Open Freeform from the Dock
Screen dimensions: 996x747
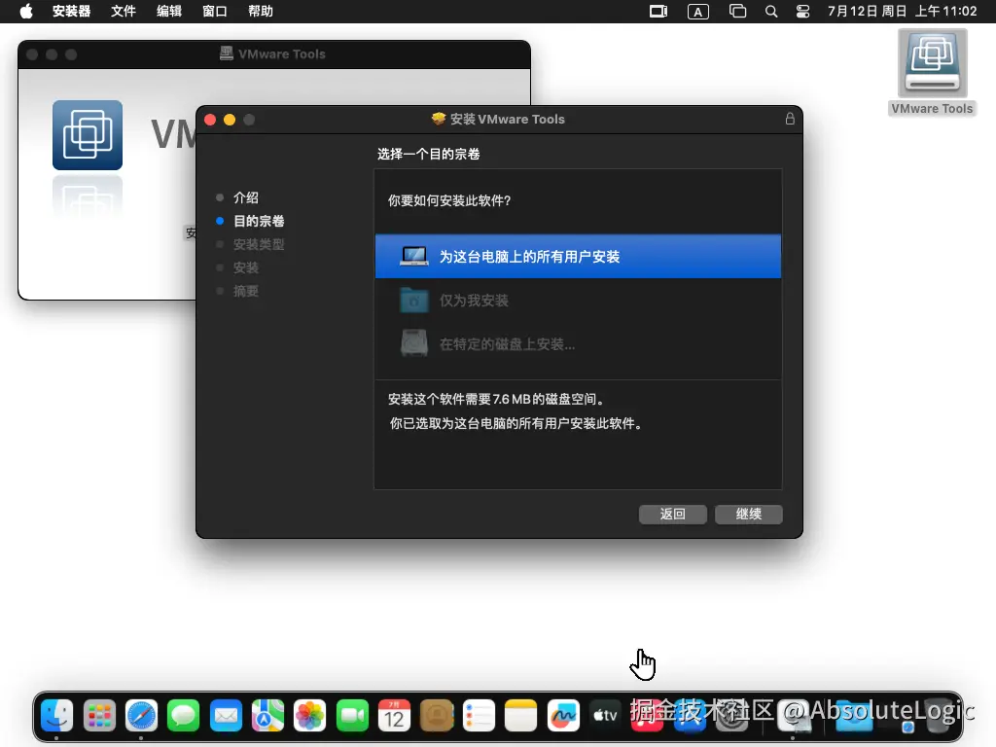(563, 716)
